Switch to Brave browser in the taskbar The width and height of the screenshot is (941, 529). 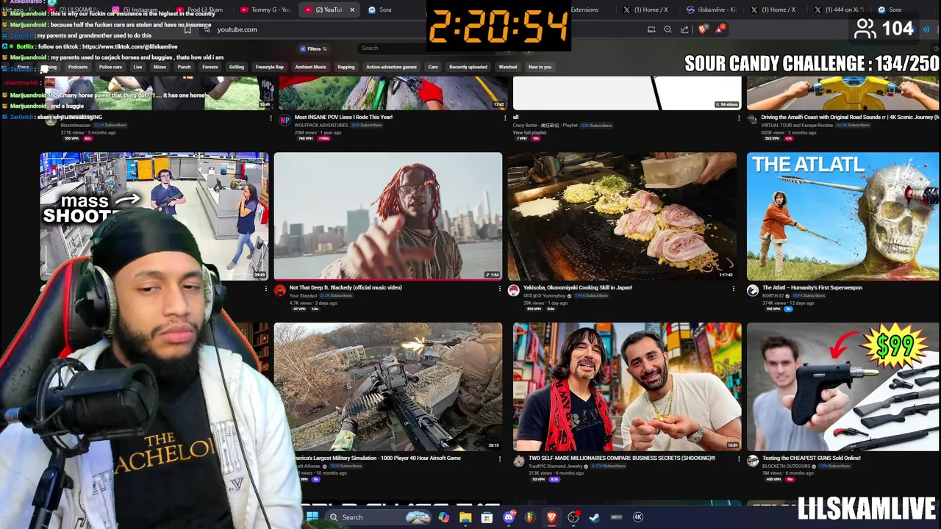pos(551,517)
